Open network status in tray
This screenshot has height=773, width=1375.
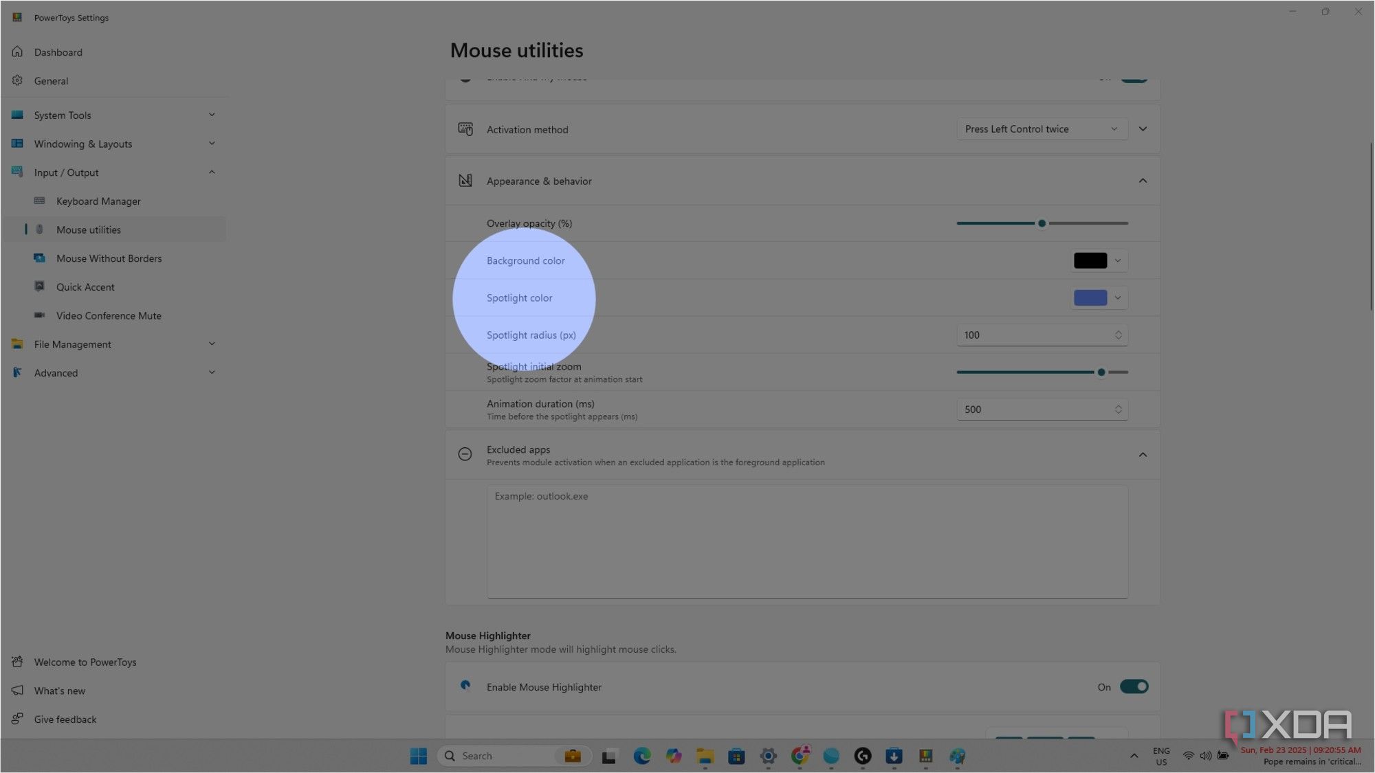point(1188,756)
